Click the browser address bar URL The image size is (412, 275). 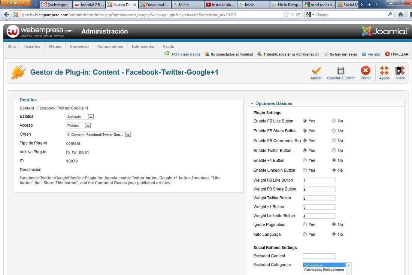(129, 15)
